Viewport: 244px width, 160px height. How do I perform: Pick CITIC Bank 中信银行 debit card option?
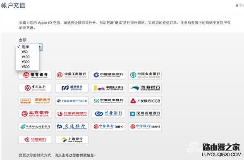108,127
